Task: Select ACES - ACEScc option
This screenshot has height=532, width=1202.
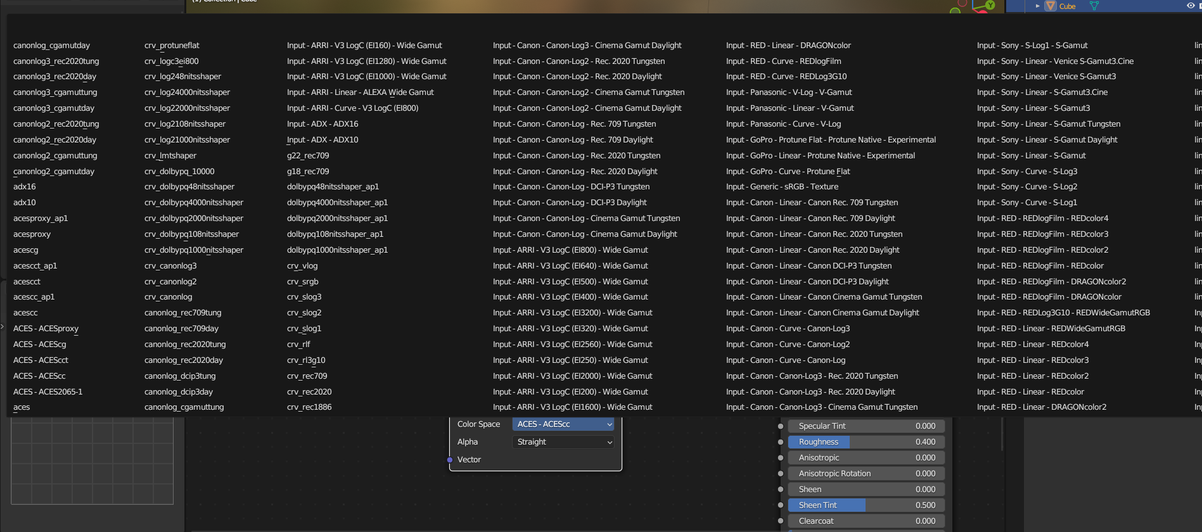Action: point(39,376)
